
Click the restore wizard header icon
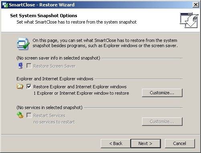click(x=189, y=20)
